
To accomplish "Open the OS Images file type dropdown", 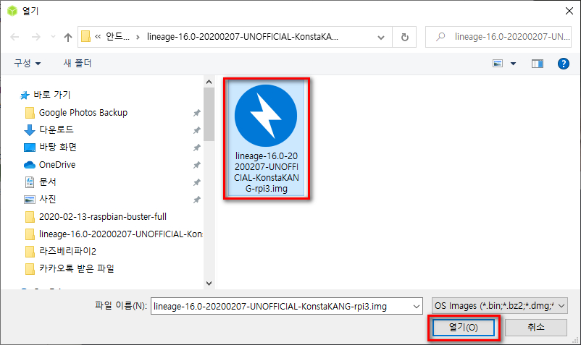I will 499,306.
